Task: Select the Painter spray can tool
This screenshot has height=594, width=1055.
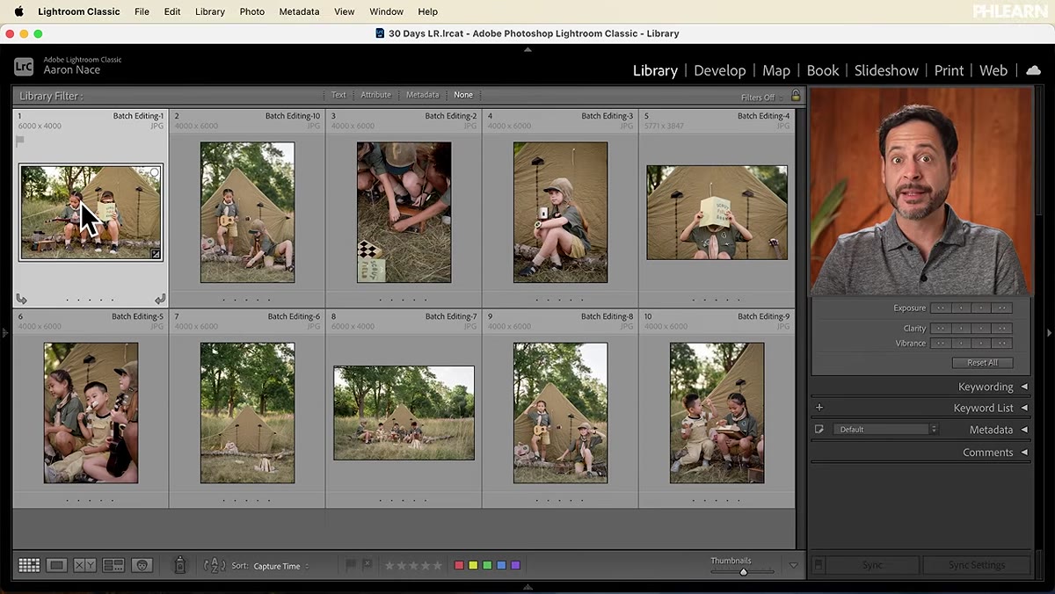Action: [x=180, y=565]
